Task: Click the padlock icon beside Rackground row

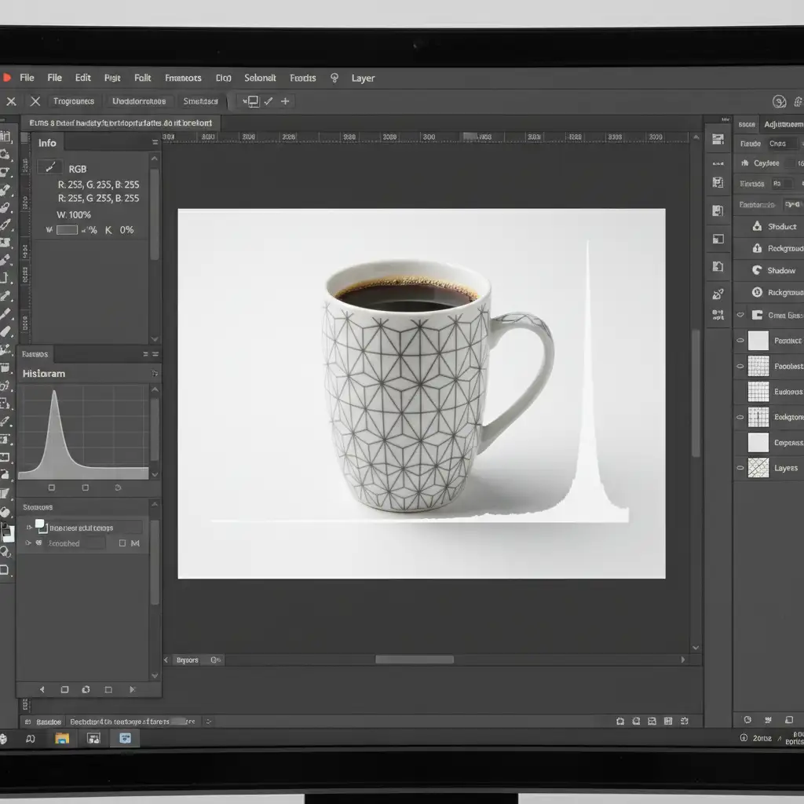Action: (757, 248)
